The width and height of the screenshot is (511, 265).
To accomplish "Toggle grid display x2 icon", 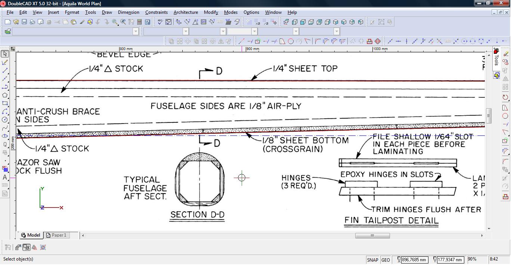I will [x=257, y=22].
